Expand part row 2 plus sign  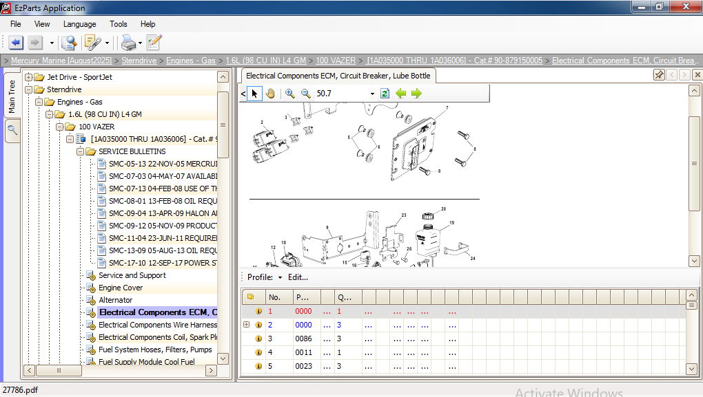246,325
